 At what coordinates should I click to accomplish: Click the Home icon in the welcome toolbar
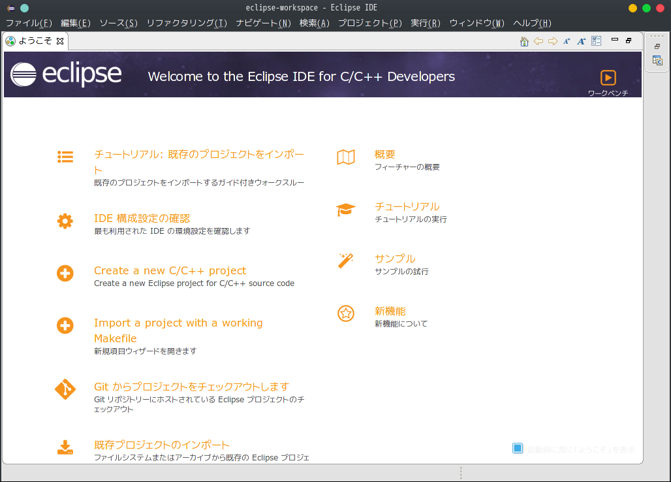(x=524, y=41)
